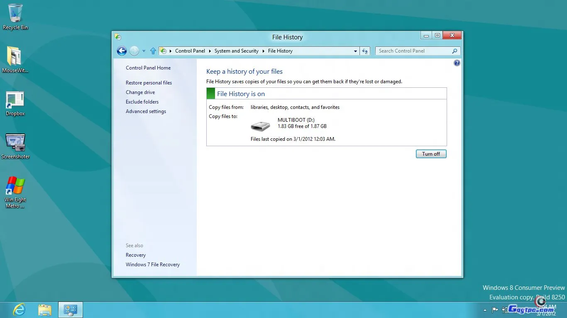Viewport: 567px width, 318px height.
Task: Click the MULTIBOOT (D:) drive icon
Action: (x=260, y=126)
